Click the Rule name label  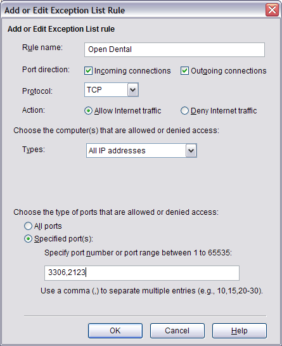coord(42,48)
